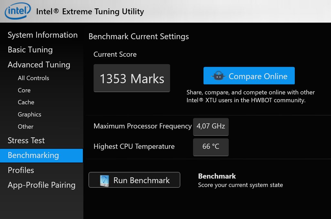Select the Benchmarking menu item
This screenshot has height=219, width=331.
tap(41, 155)
